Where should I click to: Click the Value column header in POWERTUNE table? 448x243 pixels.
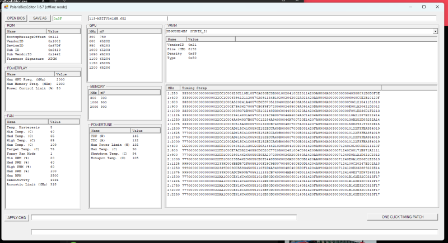point(145,131)
